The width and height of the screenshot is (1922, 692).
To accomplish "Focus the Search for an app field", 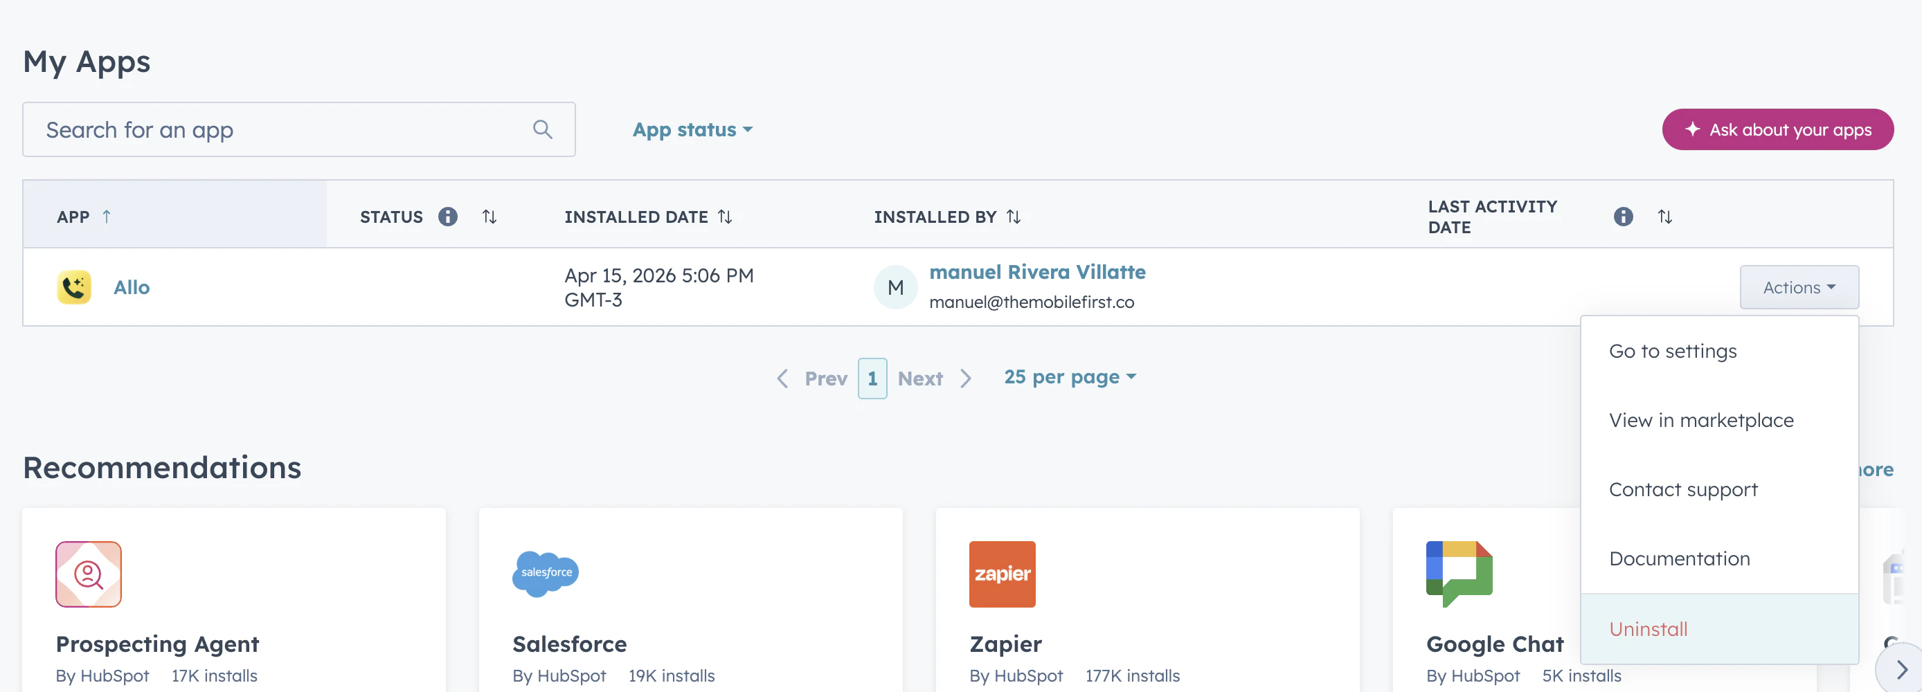I will [x=298, y=130].
